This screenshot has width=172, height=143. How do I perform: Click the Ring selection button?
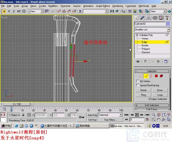143,95
